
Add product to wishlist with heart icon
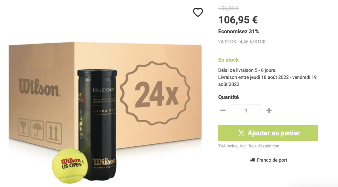pyautogui.click(x=198, y=12)
